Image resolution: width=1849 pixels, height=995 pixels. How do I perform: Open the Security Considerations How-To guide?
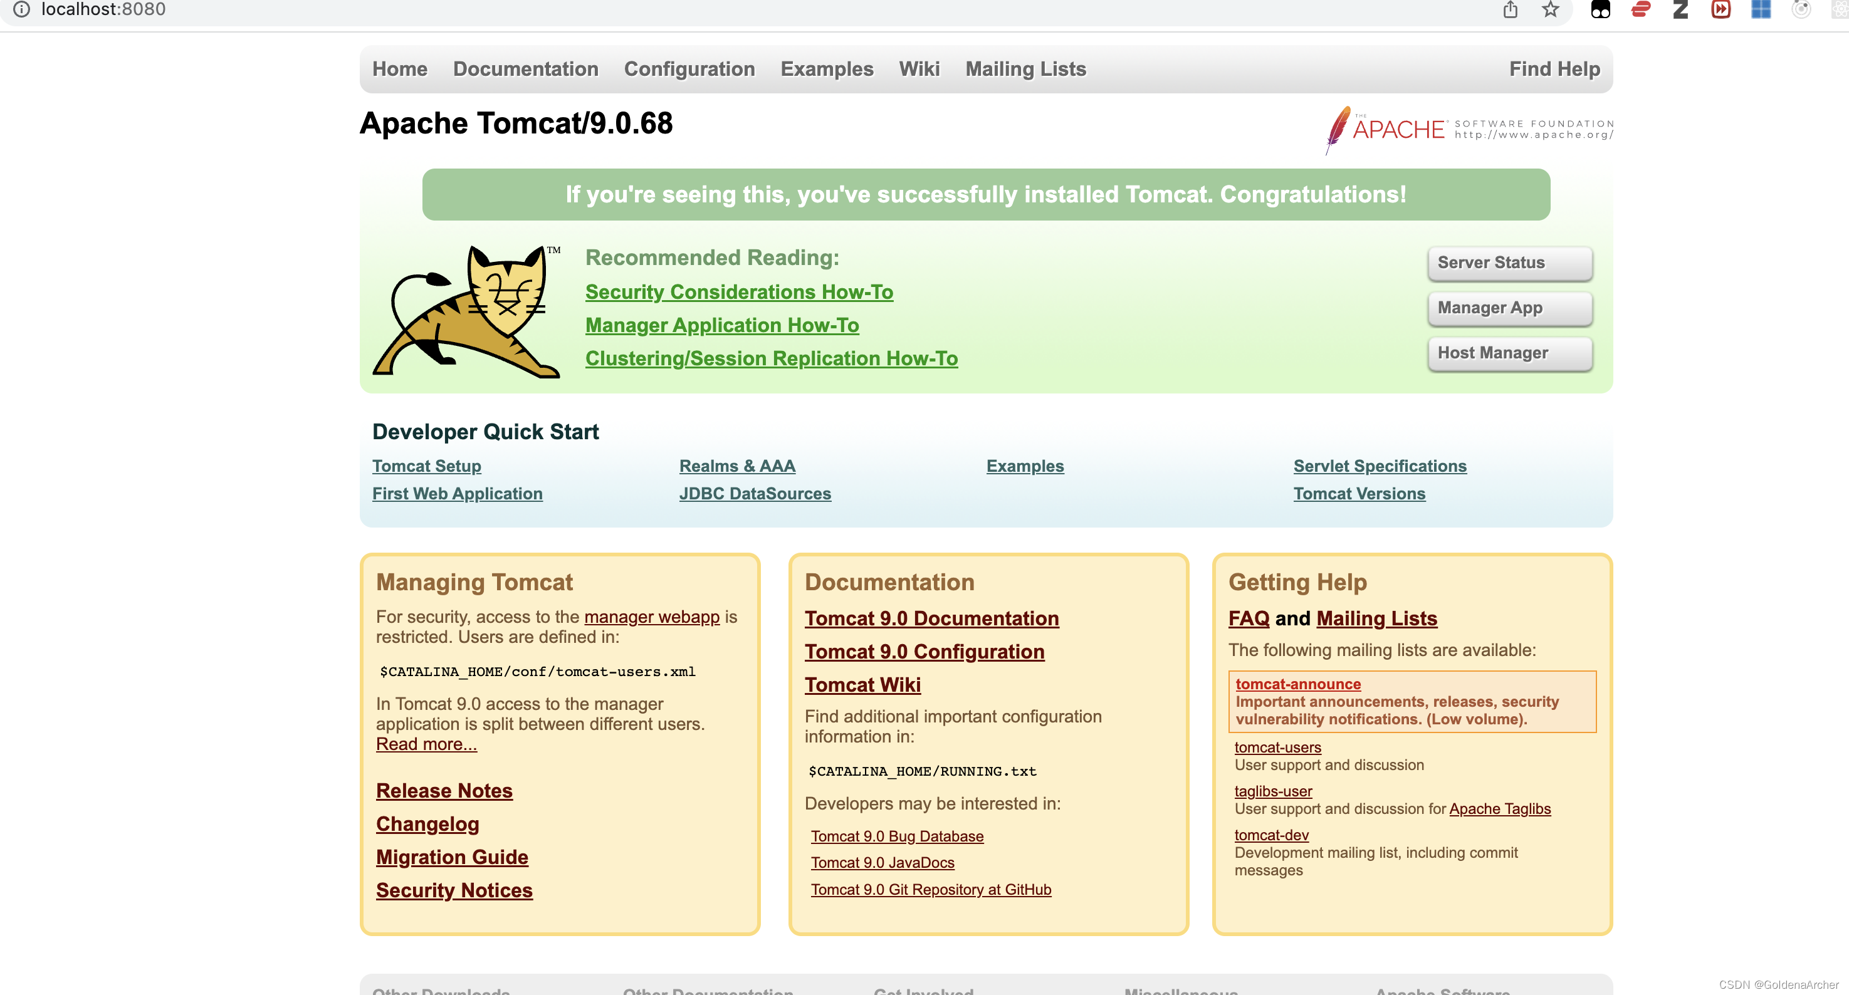click(x=740, y=292)
